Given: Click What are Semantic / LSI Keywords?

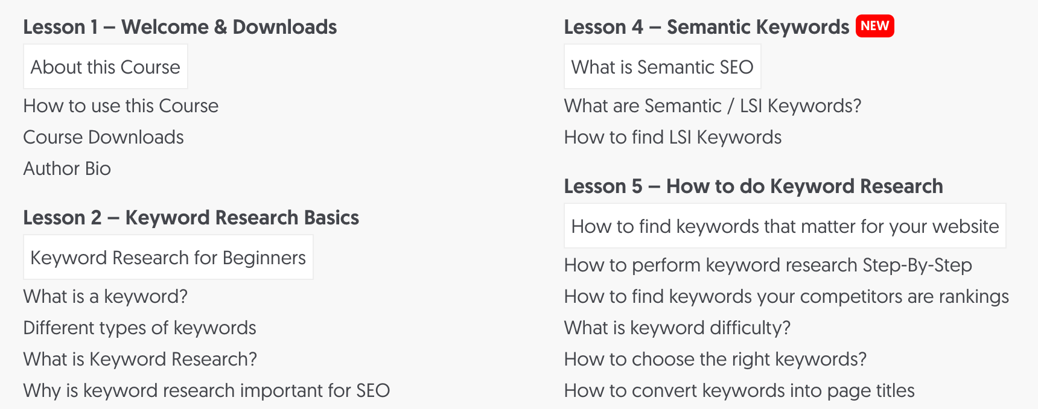Looking at the screenshot, I should point(712,106).
